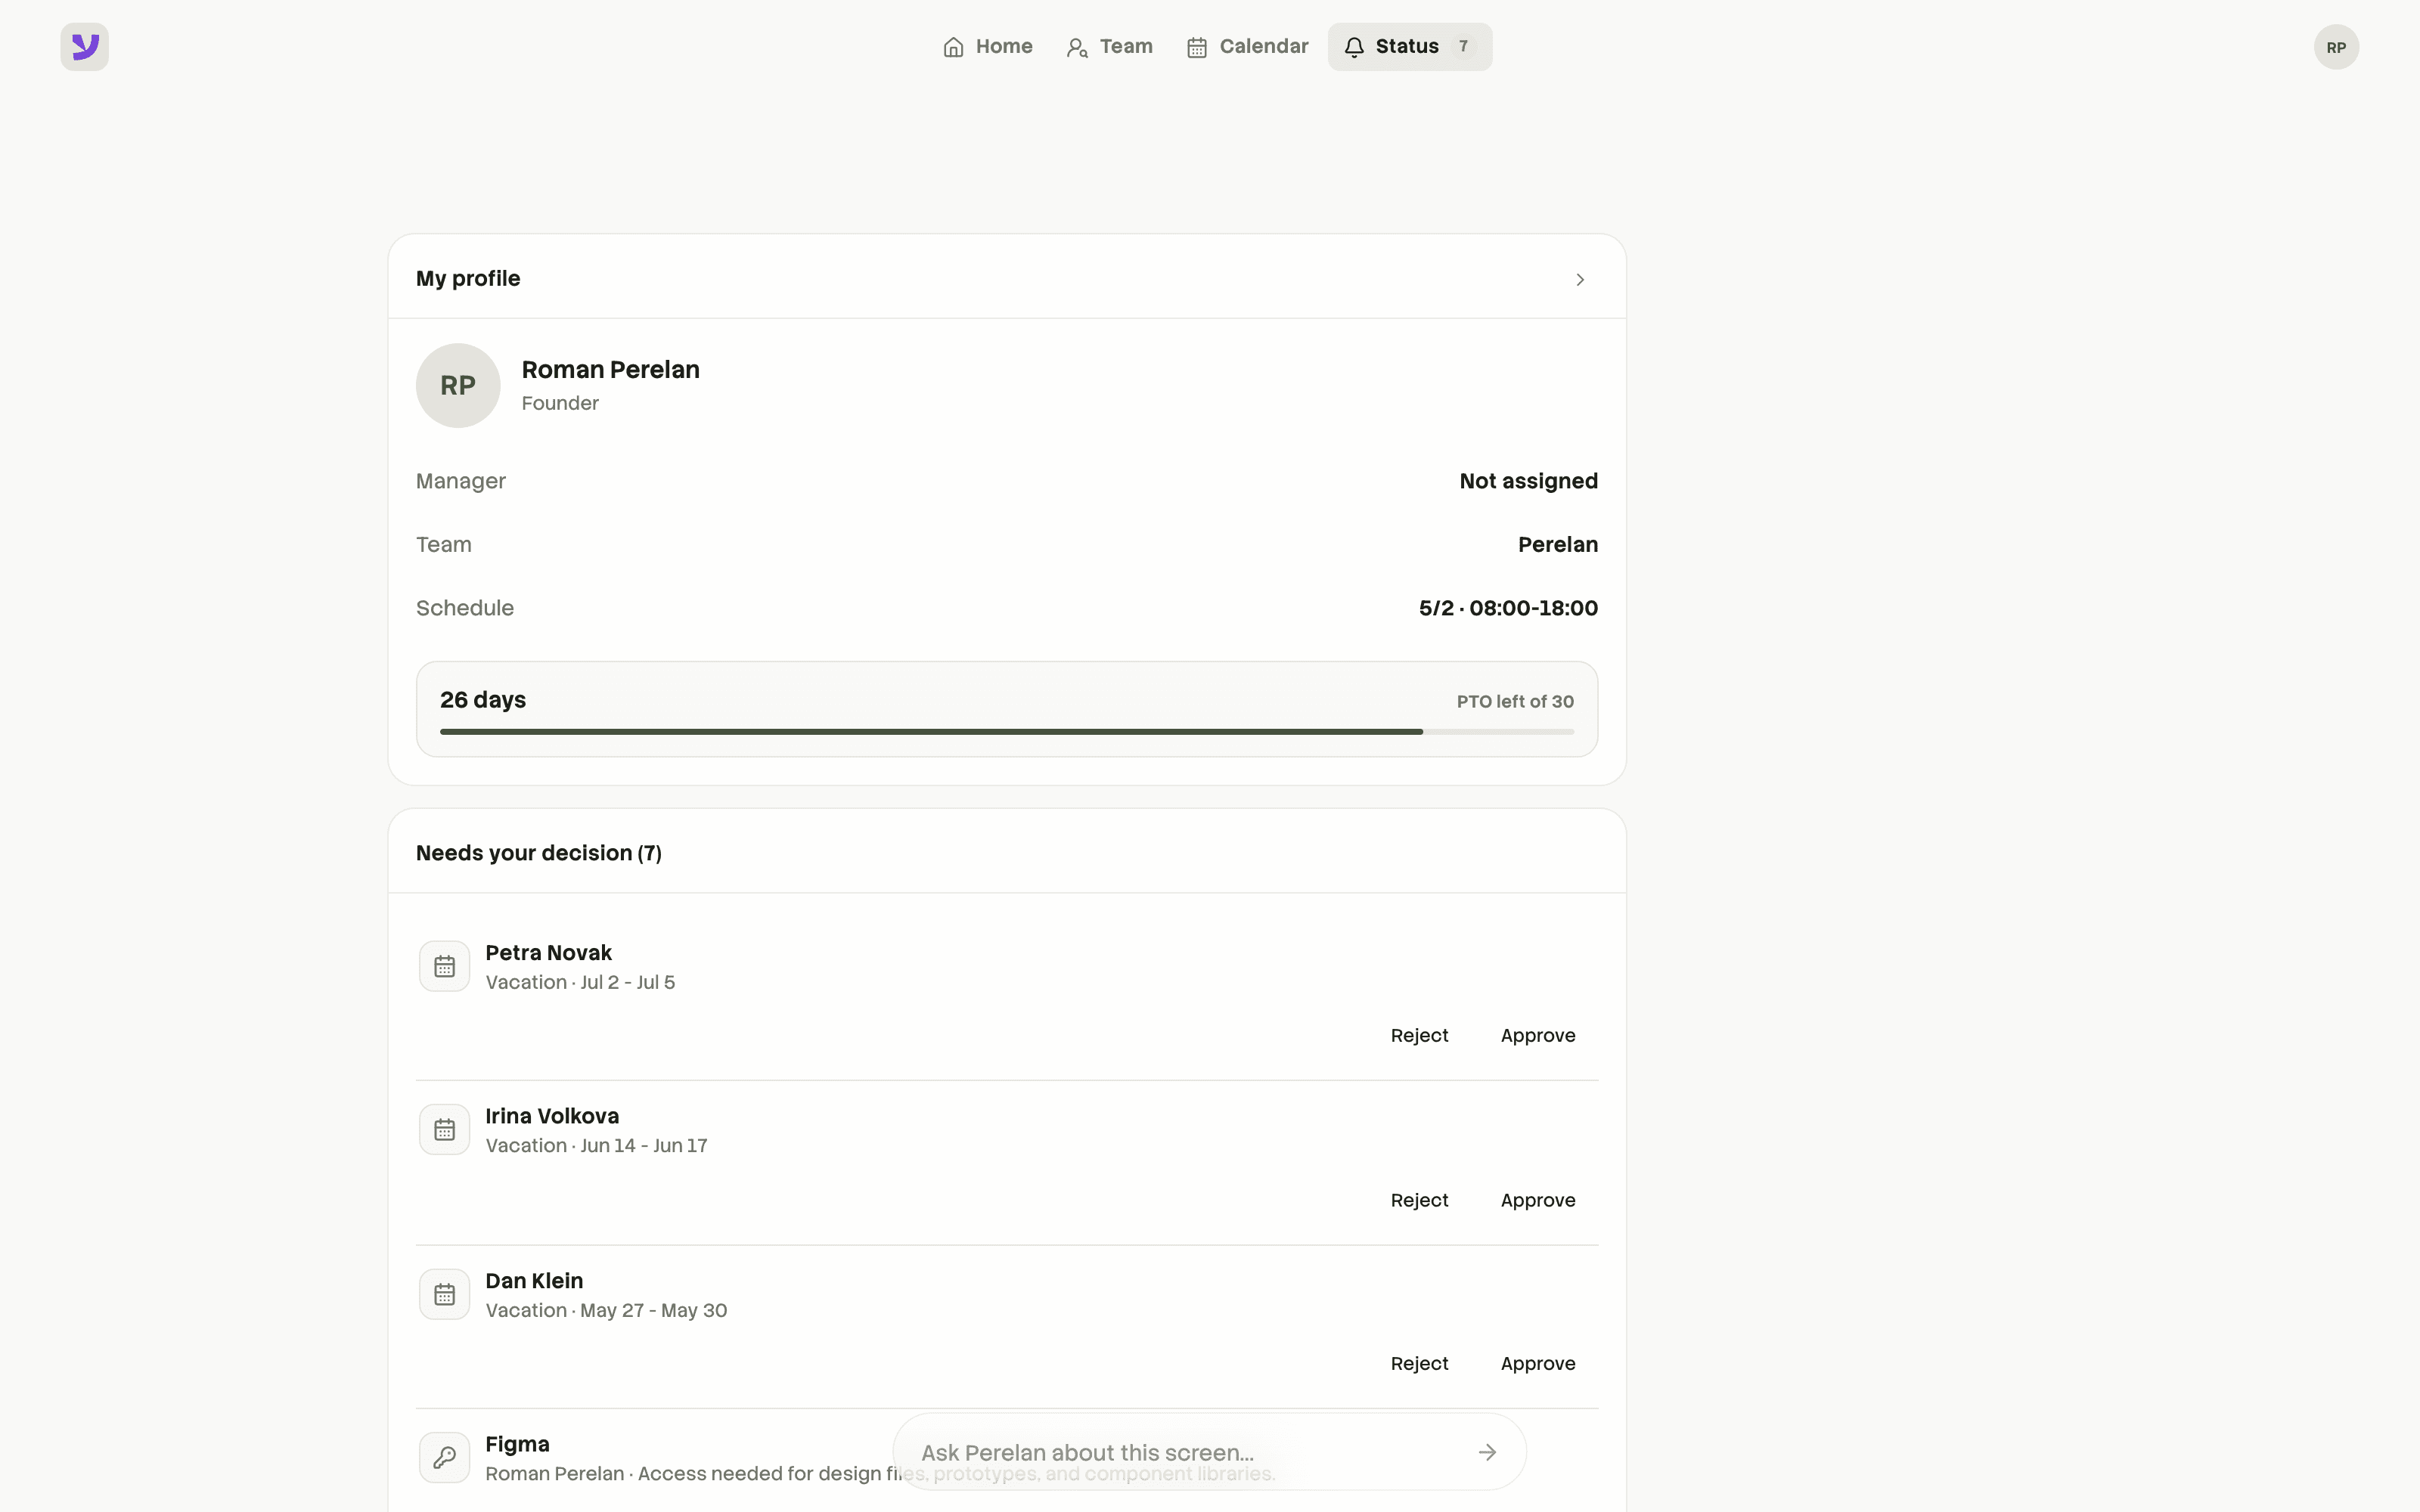Click the schedule value 5/2 · 08:00-18:00
Screen dimensions: 2420x1512
pos(1508,608)
